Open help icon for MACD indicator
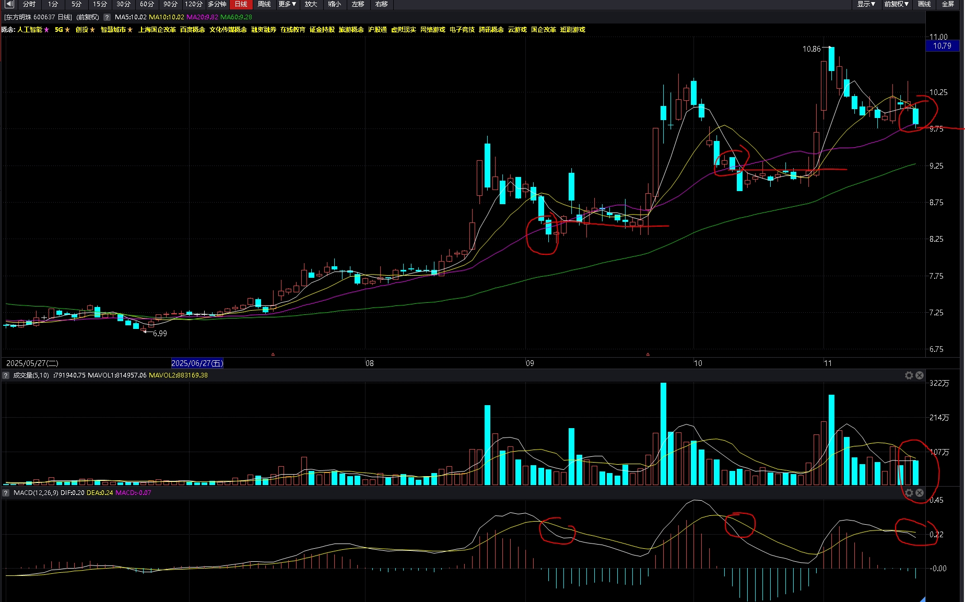The image size is (965, 602). [x=6, y=493]
